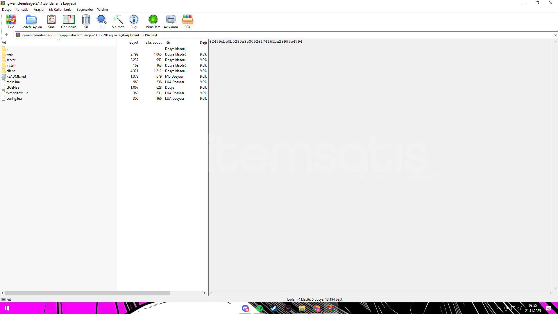
Task: Go up one folder with arrow
Action: point(6,35)
